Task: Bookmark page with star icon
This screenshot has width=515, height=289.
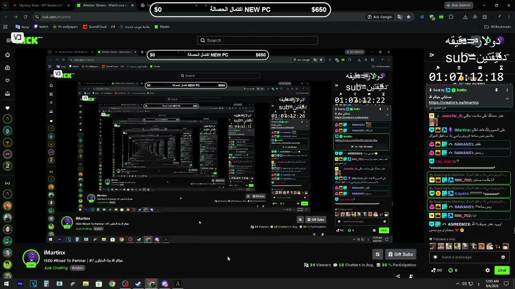Action: pyautogui.click(x=408, y=17)
